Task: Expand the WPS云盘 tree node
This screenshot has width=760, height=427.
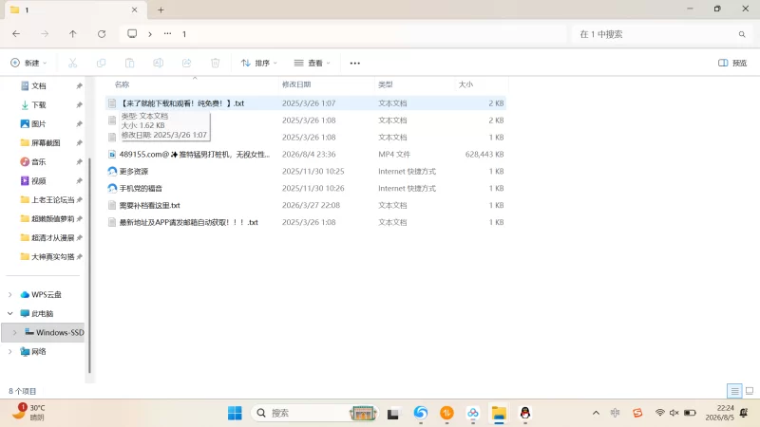Action: point(9,294)
